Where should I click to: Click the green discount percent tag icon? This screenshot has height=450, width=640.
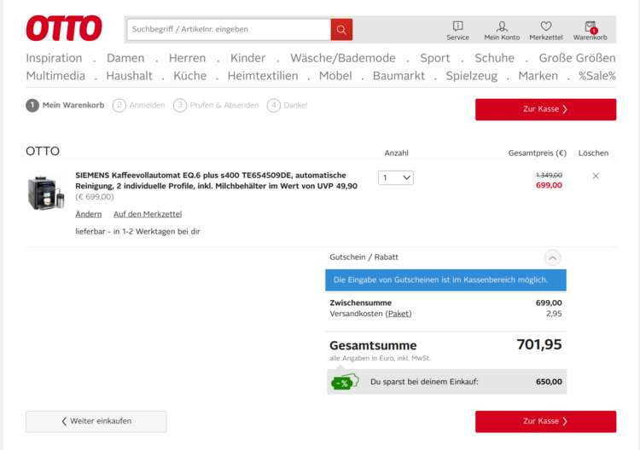point(345,382)
